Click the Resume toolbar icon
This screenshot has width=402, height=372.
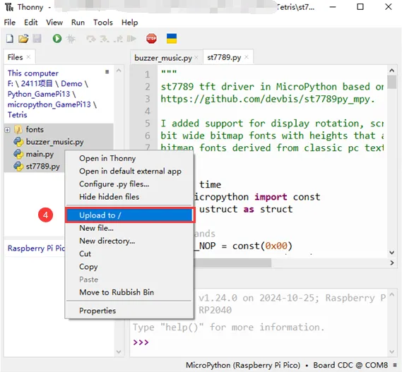pos(131,39)
